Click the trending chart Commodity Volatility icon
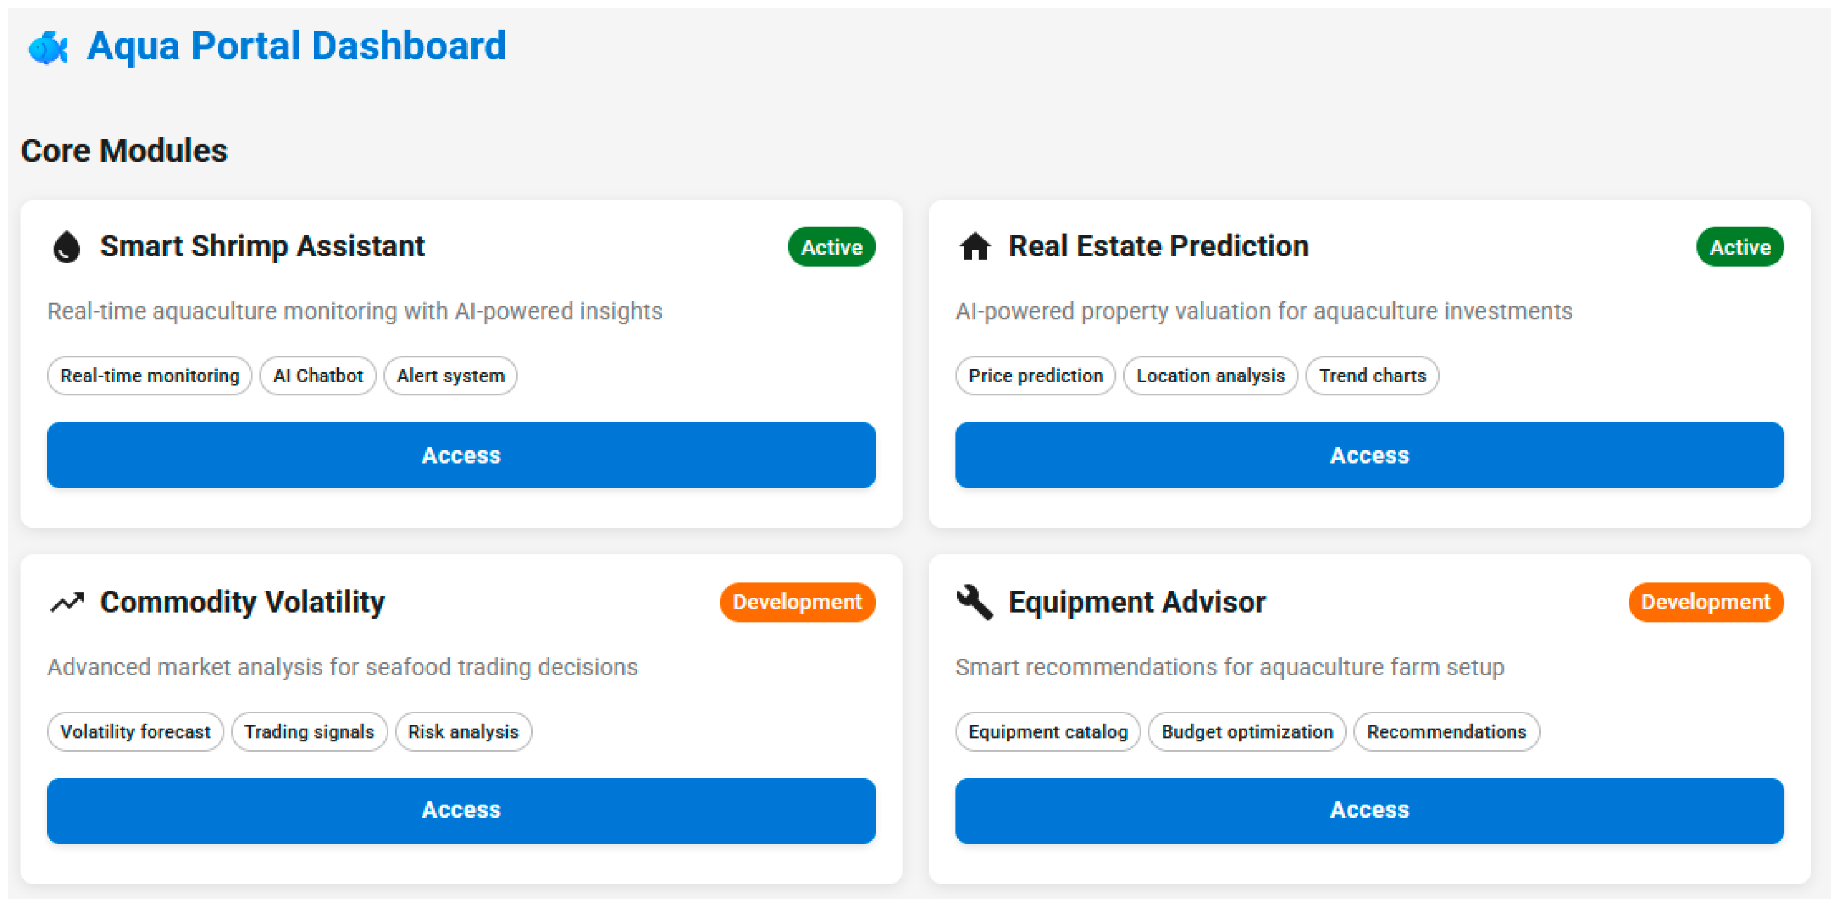Viewport: 1841px width, 910px height. (67, 603)
